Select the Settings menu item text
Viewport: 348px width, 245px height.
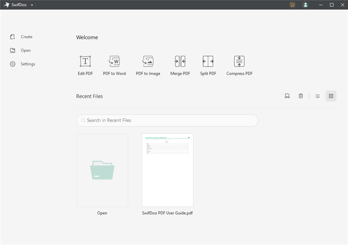(28, 64)
